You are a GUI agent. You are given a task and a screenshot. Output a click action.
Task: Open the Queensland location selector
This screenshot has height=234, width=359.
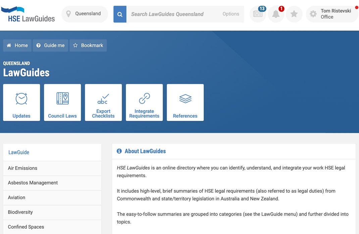(x=85, y=14)
